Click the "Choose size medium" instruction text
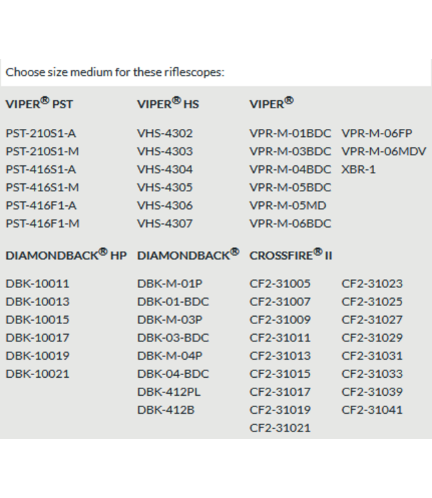 click(116, 72)
